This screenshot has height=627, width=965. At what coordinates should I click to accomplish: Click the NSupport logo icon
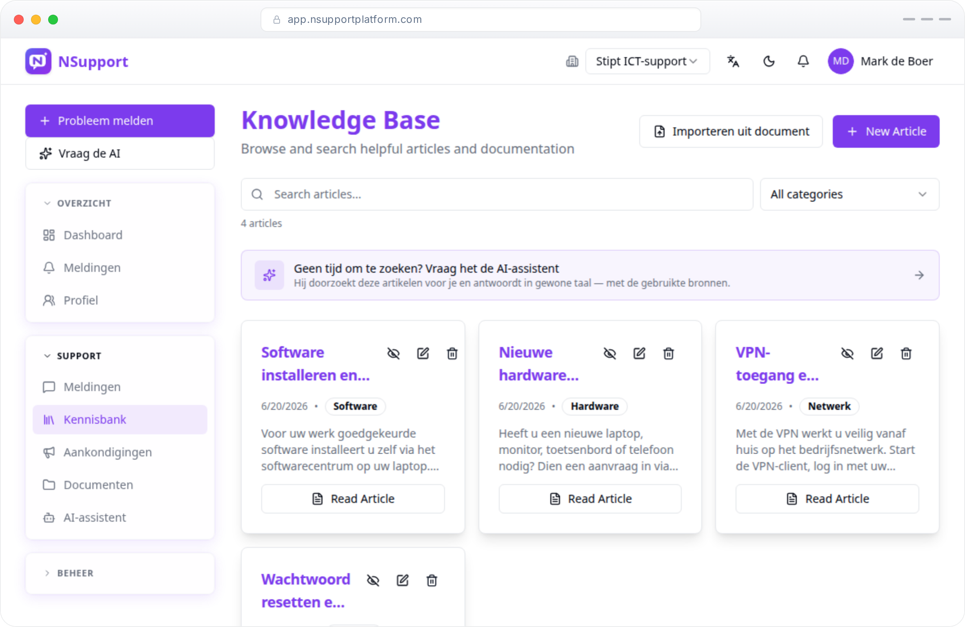38,61
